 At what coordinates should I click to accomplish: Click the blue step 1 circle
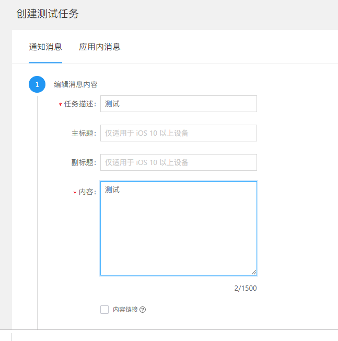pyautogui.click(x=37, y=84)
